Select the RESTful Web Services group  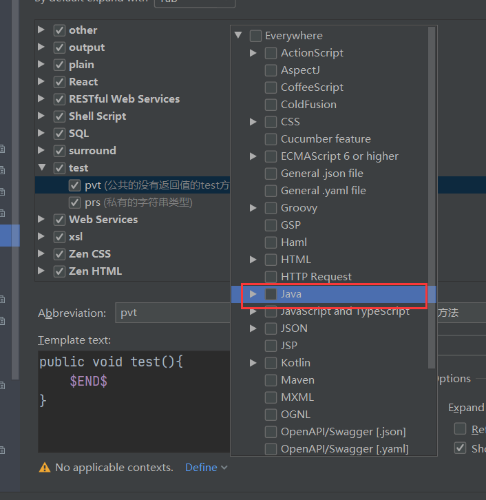125,99
